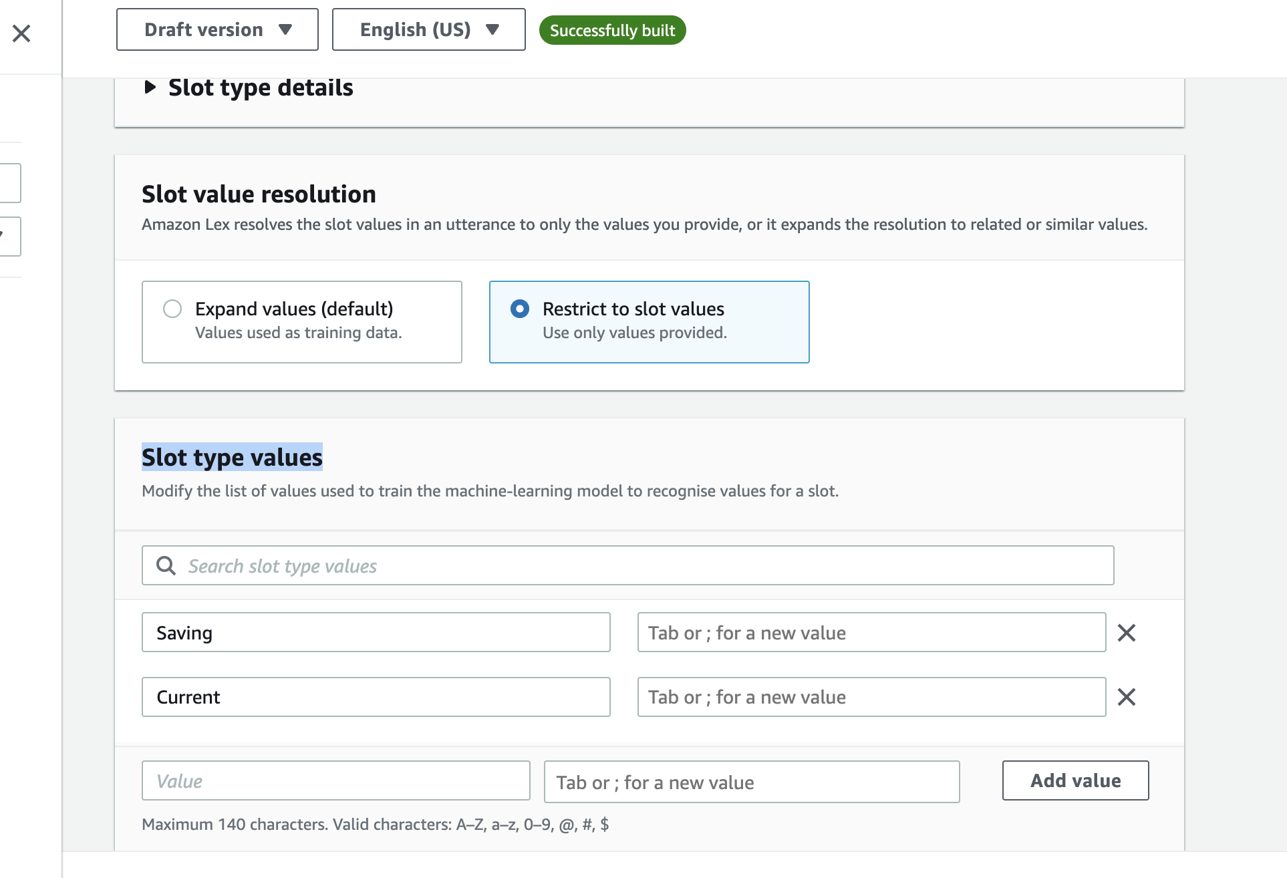Click the X icon for Current value

point(1127,696)
